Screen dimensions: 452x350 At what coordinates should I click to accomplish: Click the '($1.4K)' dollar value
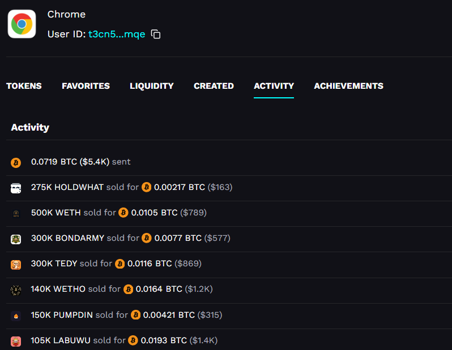point(203,340)
